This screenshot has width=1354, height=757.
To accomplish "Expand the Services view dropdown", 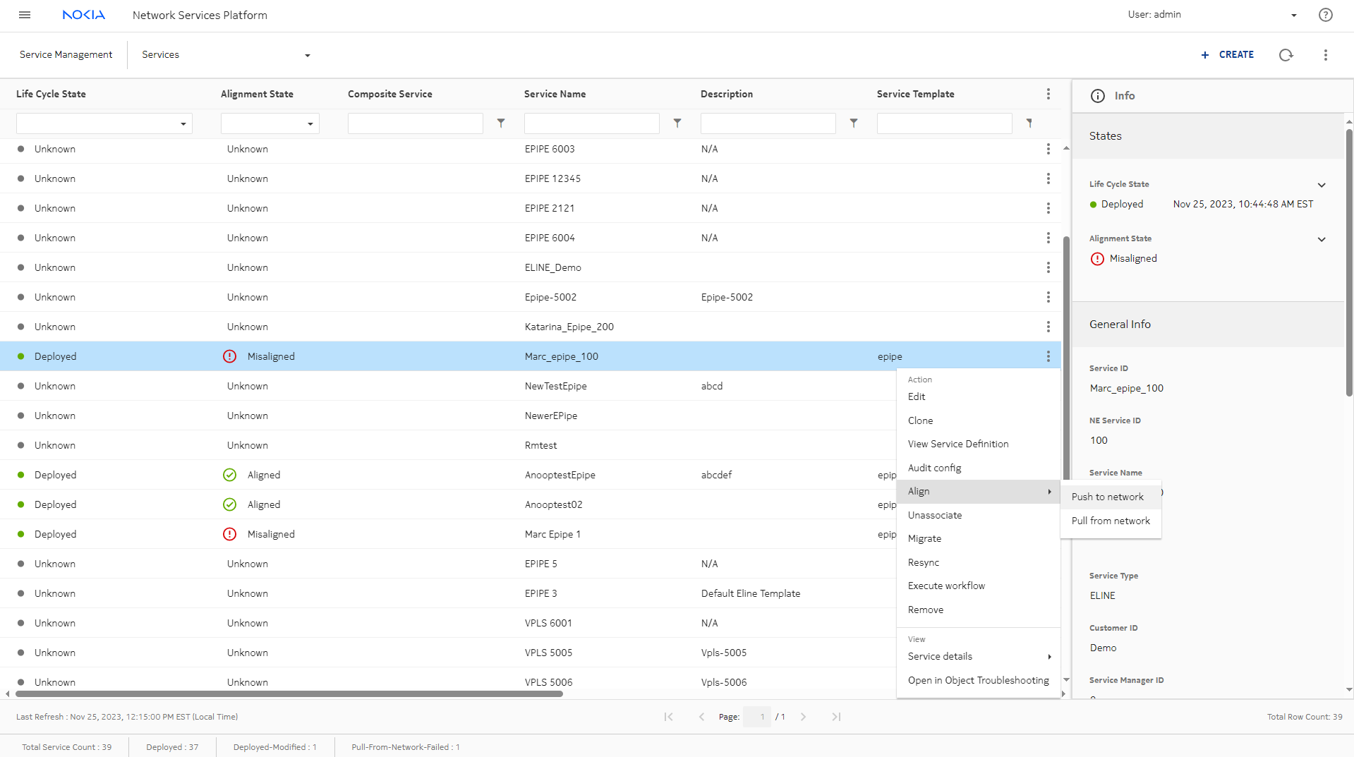I will point(307,55).
